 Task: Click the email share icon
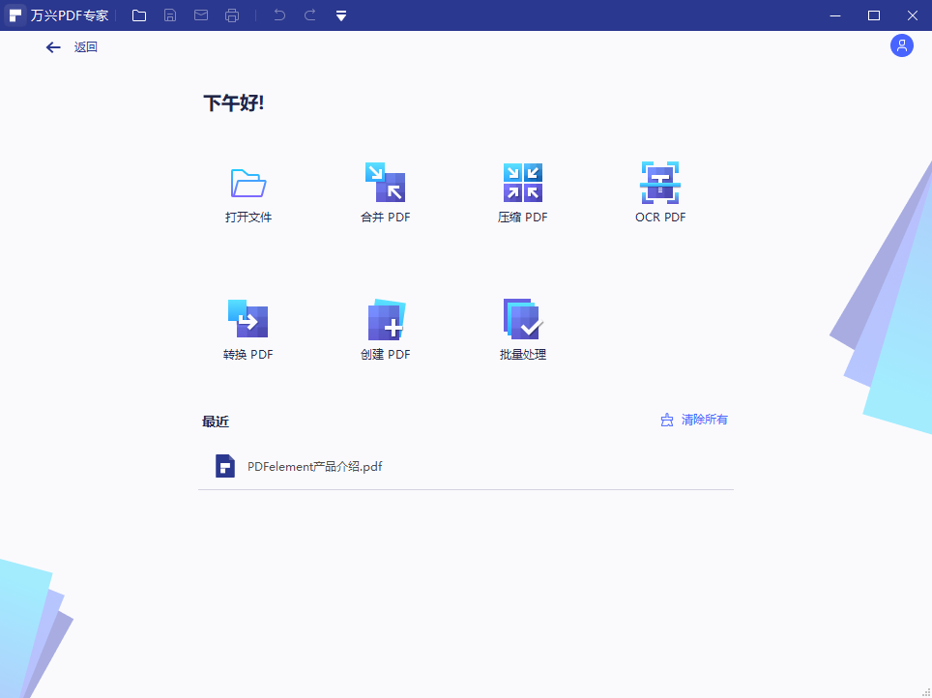201,15
